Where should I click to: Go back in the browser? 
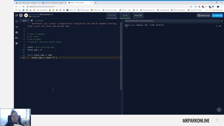tap(16, 7)
